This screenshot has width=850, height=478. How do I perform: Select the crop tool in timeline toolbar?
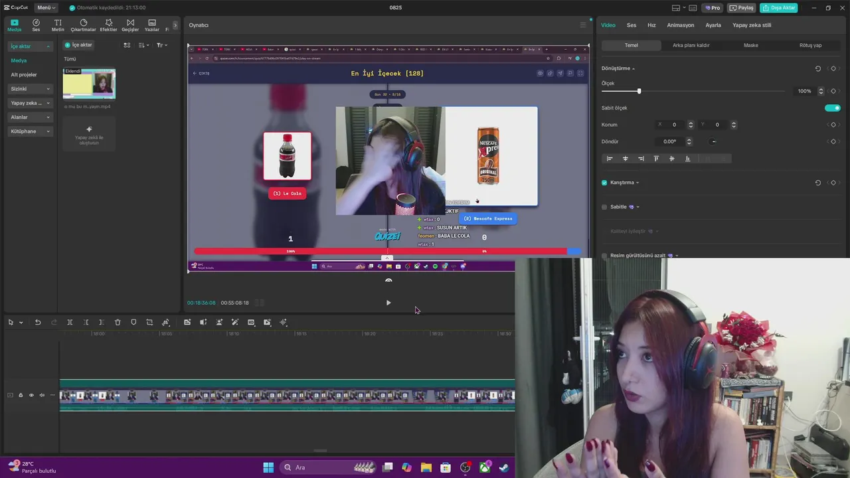(149, 322)
